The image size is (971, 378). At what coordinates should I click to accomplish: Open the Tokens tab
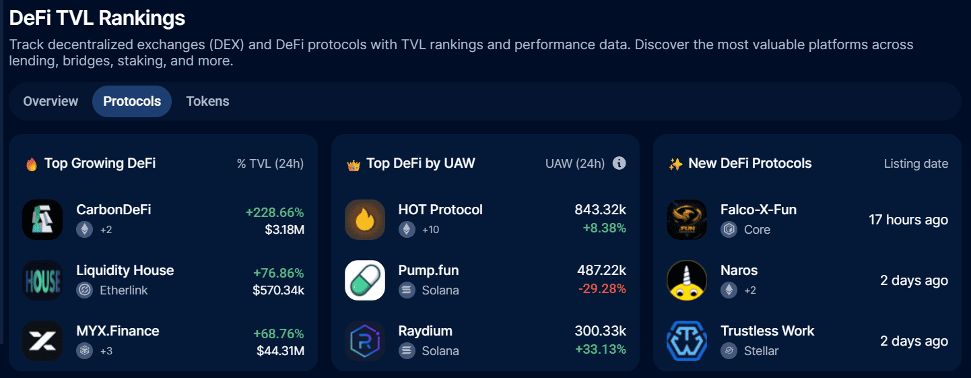207,102
